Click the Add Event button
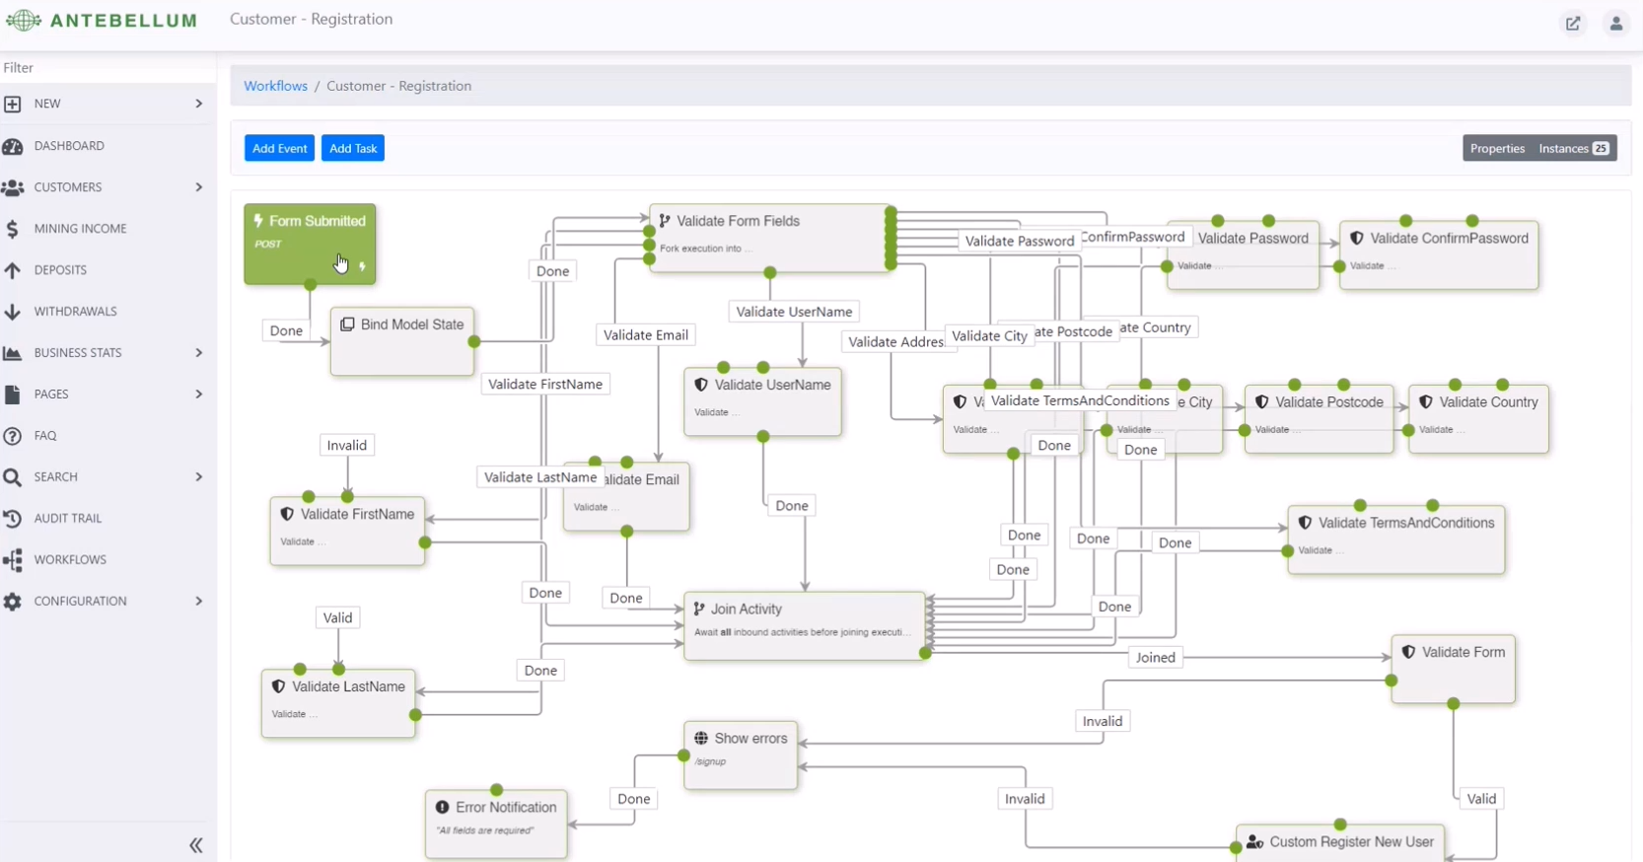The width and height of the screenshot is (1643, 862). click(279, 148)
